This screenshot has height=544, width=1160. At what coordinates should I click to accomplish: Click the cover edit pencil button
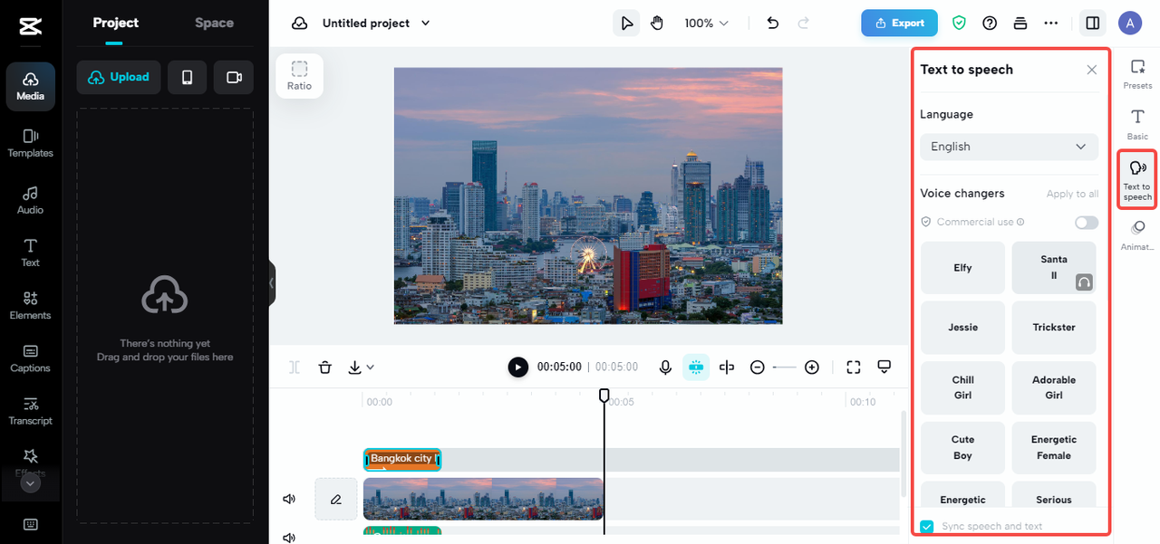(336, 499)
